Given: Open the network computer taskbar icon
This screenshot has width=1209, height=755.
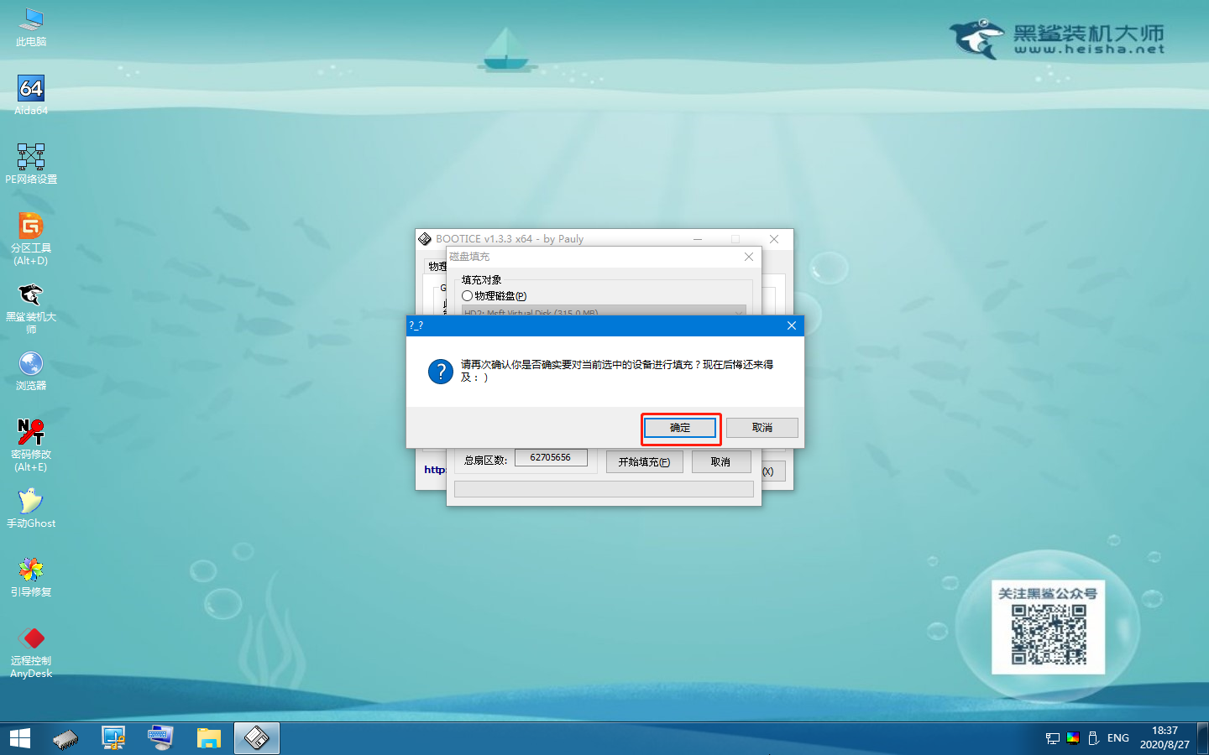Looking at the screenshot, I should point(113,738).
